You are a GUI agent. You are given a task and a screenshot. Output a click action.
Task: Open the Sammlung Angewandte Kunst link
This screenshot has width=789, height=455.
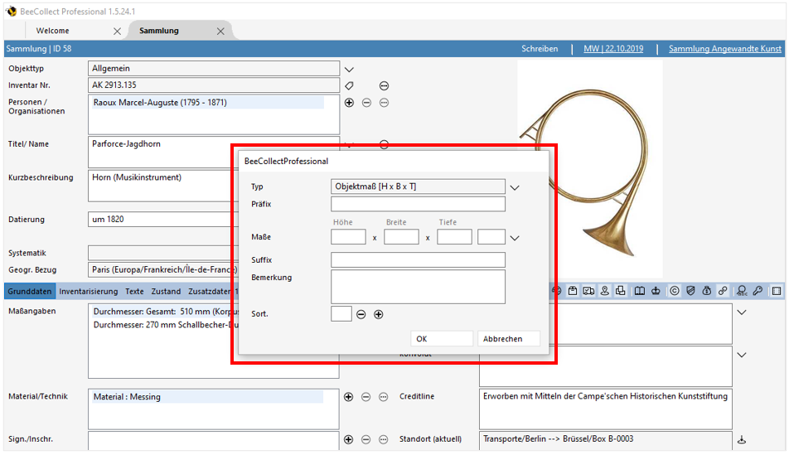coord(724,49)
